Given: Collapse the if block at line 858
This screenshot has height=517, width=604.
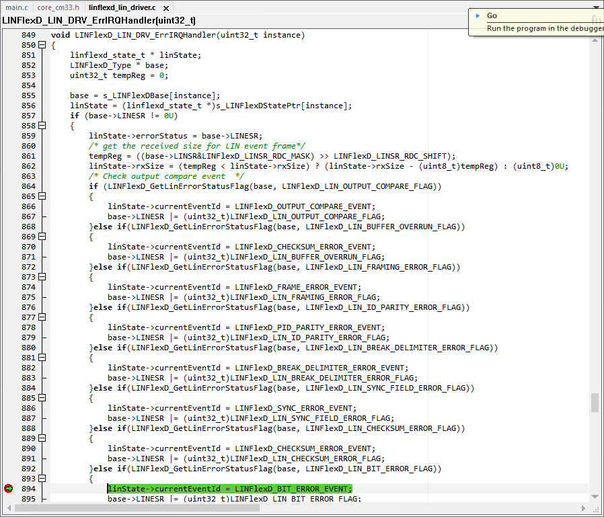Looking at the screenshot, I should pyautogui.click(x=42, y=126).
